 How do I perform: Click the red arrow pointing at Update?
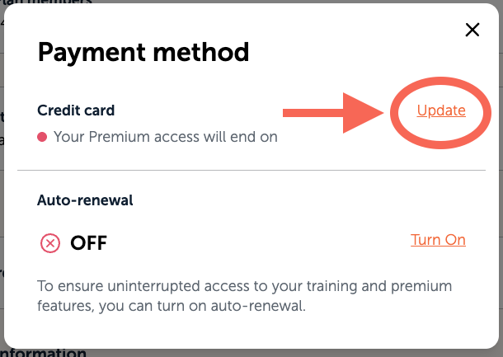pos(330,112)
